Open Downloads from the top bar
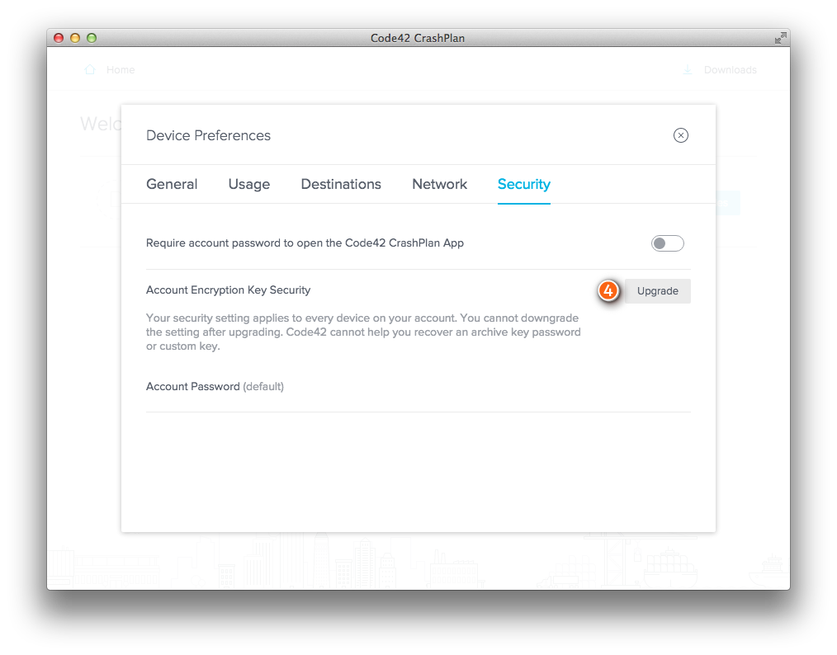This screenshot has width=837, height=655. 729,70
